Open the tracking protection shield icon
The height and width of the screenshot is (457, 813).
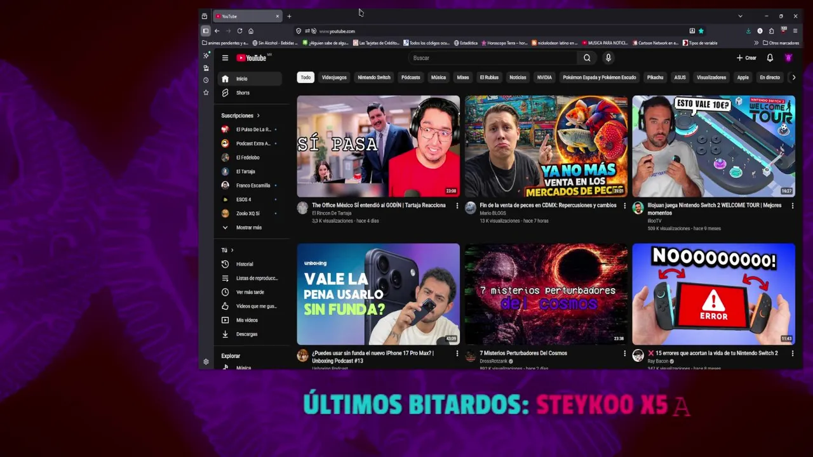[x=299, y=31]
